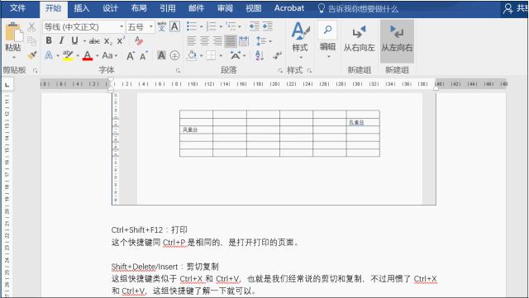529x298 pixels.
Task: Align text right
Action: [217, 40]
